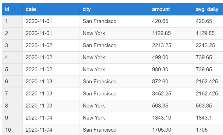Click the date cell in row 8

point(39,106)
